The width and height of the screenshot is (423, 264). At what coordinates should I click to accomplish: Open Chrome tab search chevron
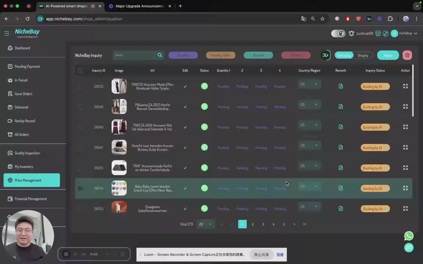(x=417, y=6)
